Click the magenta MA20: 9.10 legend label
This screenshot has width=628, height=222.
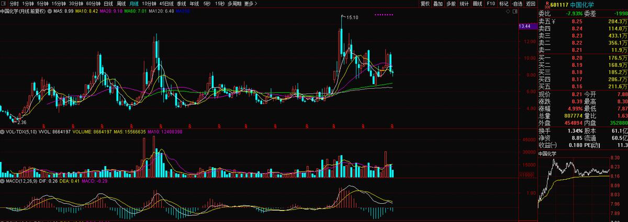pyautogui.click(x=112, y=10)
